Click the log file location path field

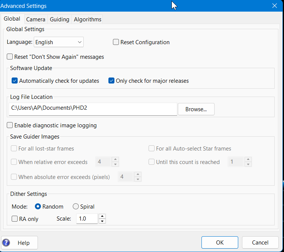coord(93,109)
